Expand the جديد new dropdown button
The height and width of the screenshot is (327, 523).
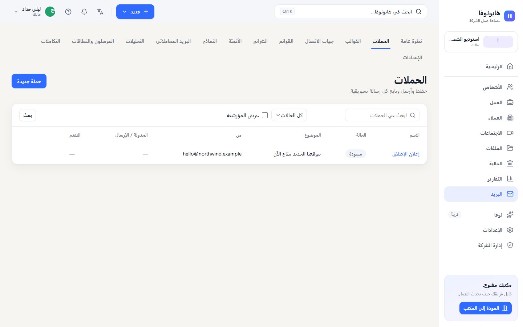135,12
